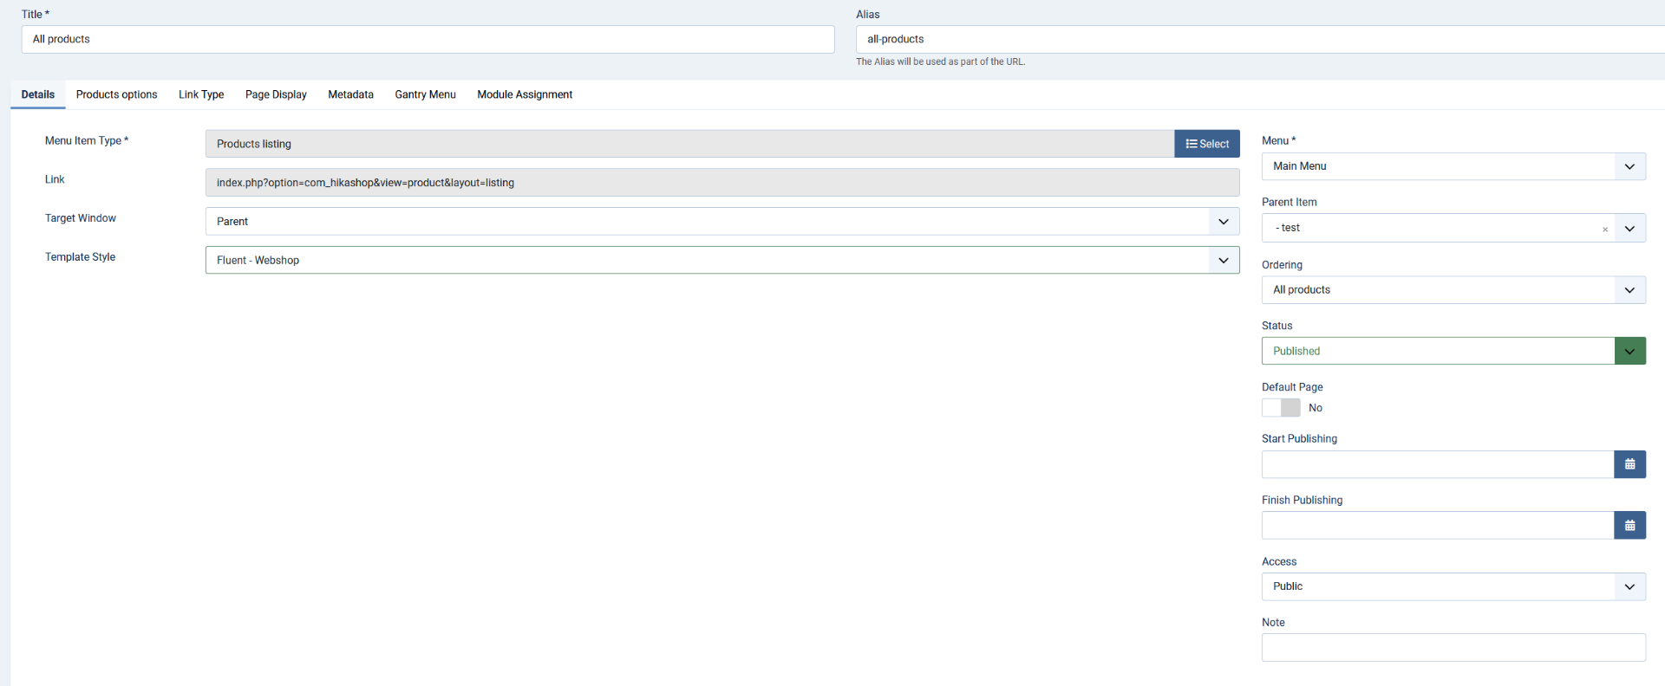Open the Menu dropdown showing Main Menu
Viewport: 1665px width, 686px height.
1453,166
